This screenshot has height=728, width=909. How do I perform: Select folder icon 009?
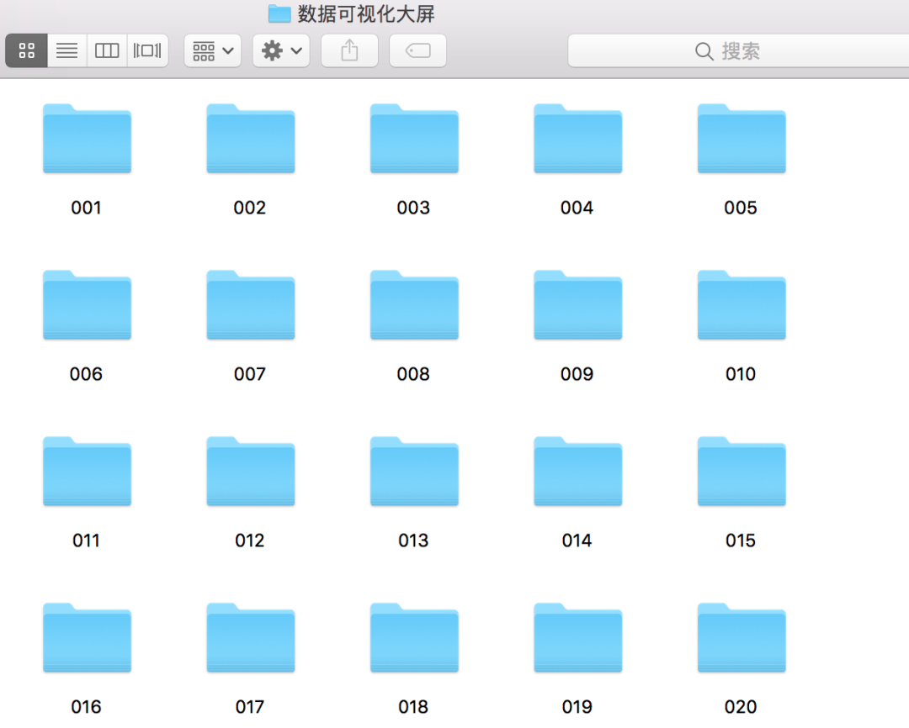tap(577, 304)
